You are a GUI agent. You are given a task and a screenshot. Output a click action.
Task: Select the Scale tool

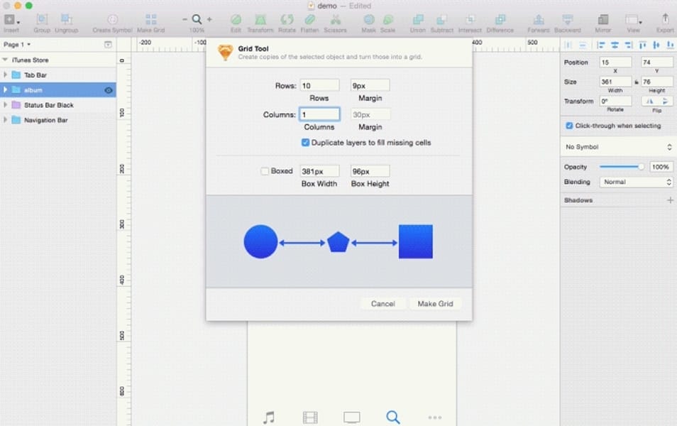tap(388, 21)
